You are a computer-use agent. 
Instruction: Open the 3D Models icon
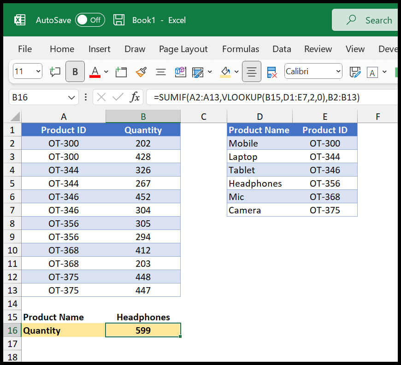pyautogui.click(x=180, y=71)
